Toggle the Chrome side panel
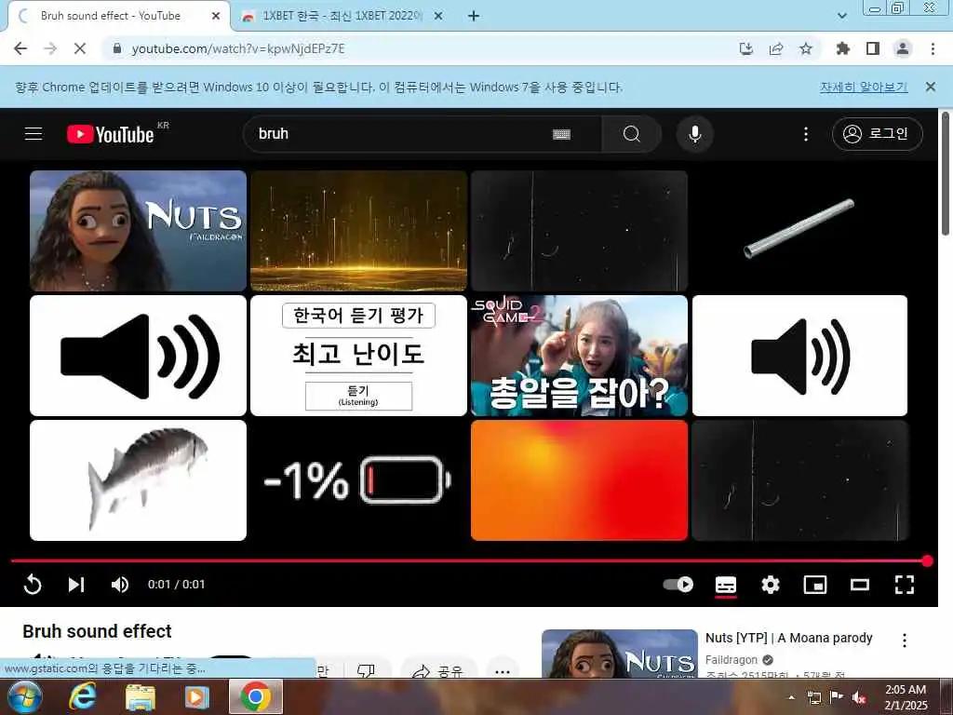Screen dimensions: 953x715 click(x=873, y=48)
